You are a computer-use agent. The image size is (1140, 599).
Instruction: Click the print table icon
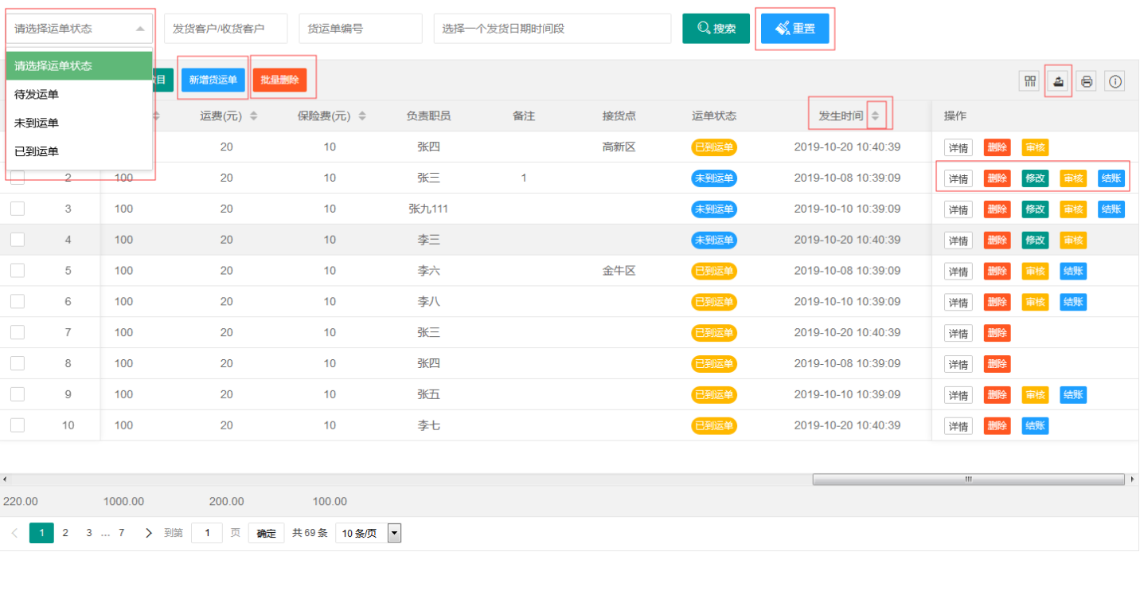1087,81
